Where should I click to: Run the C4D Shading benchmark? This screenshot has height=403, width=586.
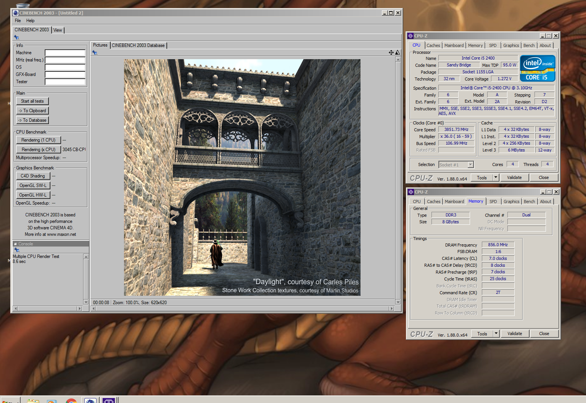click(x=33, y=176)
